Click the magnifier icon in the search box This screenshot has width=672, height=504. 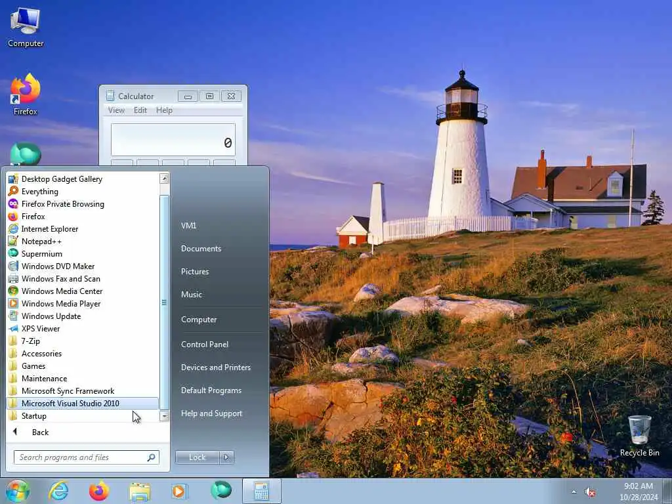pyautogui.click(x=152, y=457)
